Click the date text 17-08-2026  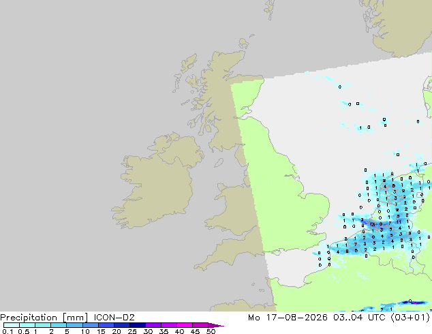[296, 318]
